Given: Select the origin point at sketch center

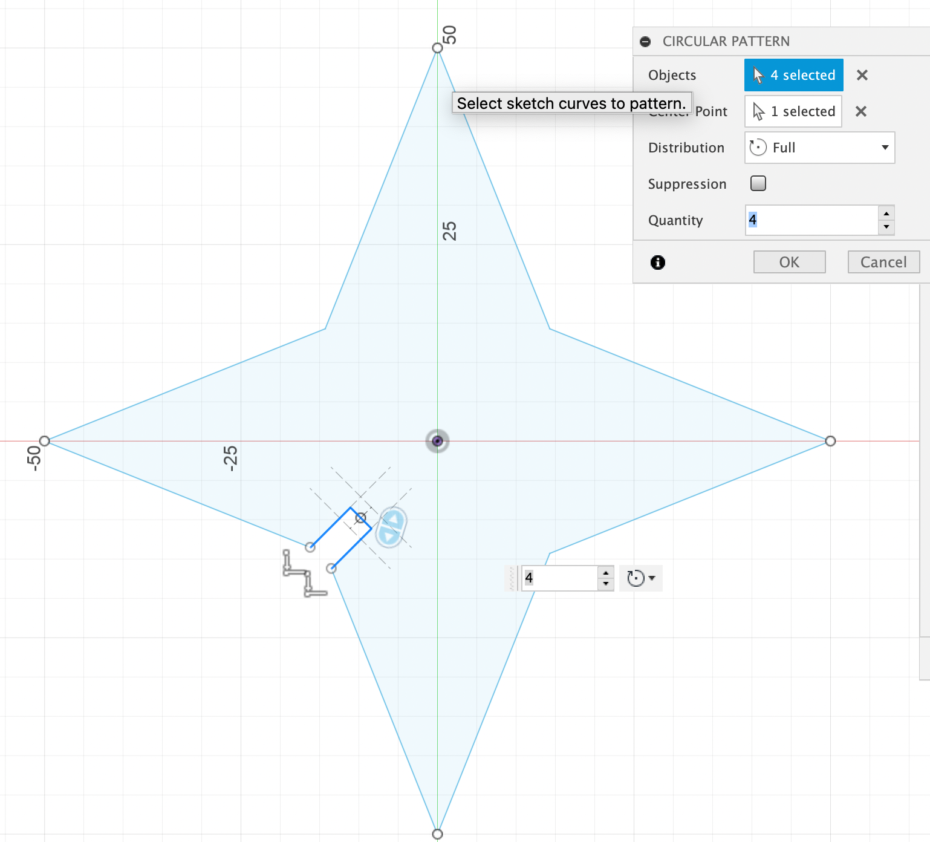Looking at the screenshot, I should pos(437,441).
